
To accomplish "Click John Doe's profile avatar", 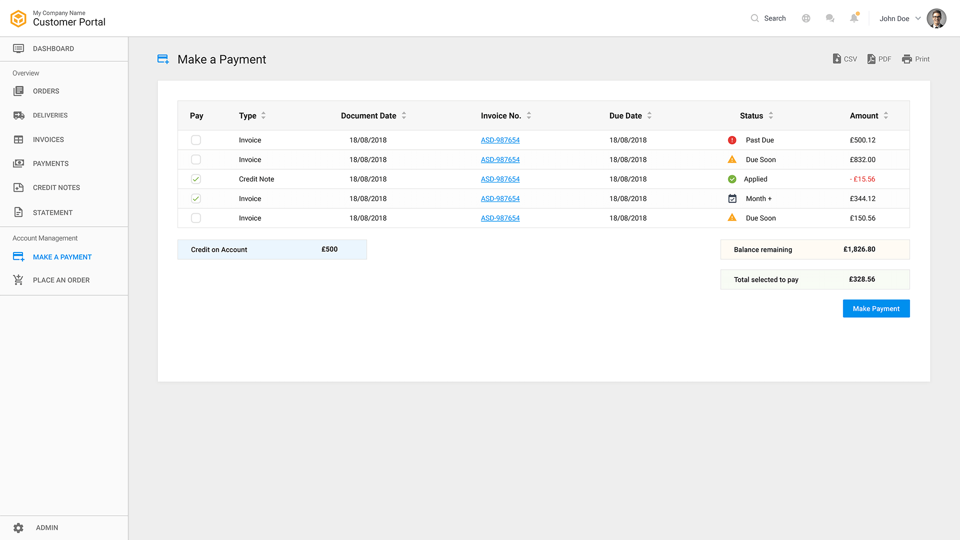I will [x=936, y=19].
